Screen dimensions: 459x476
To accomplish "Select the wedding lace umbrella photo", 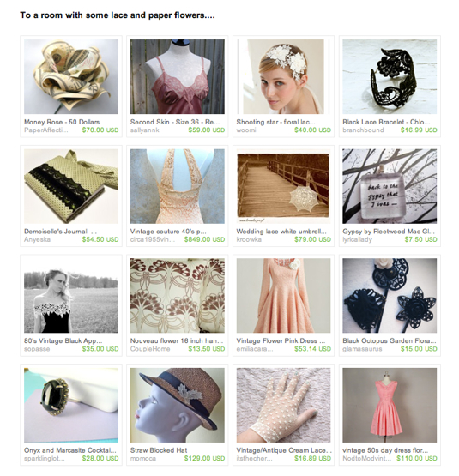I will [283, 186].
